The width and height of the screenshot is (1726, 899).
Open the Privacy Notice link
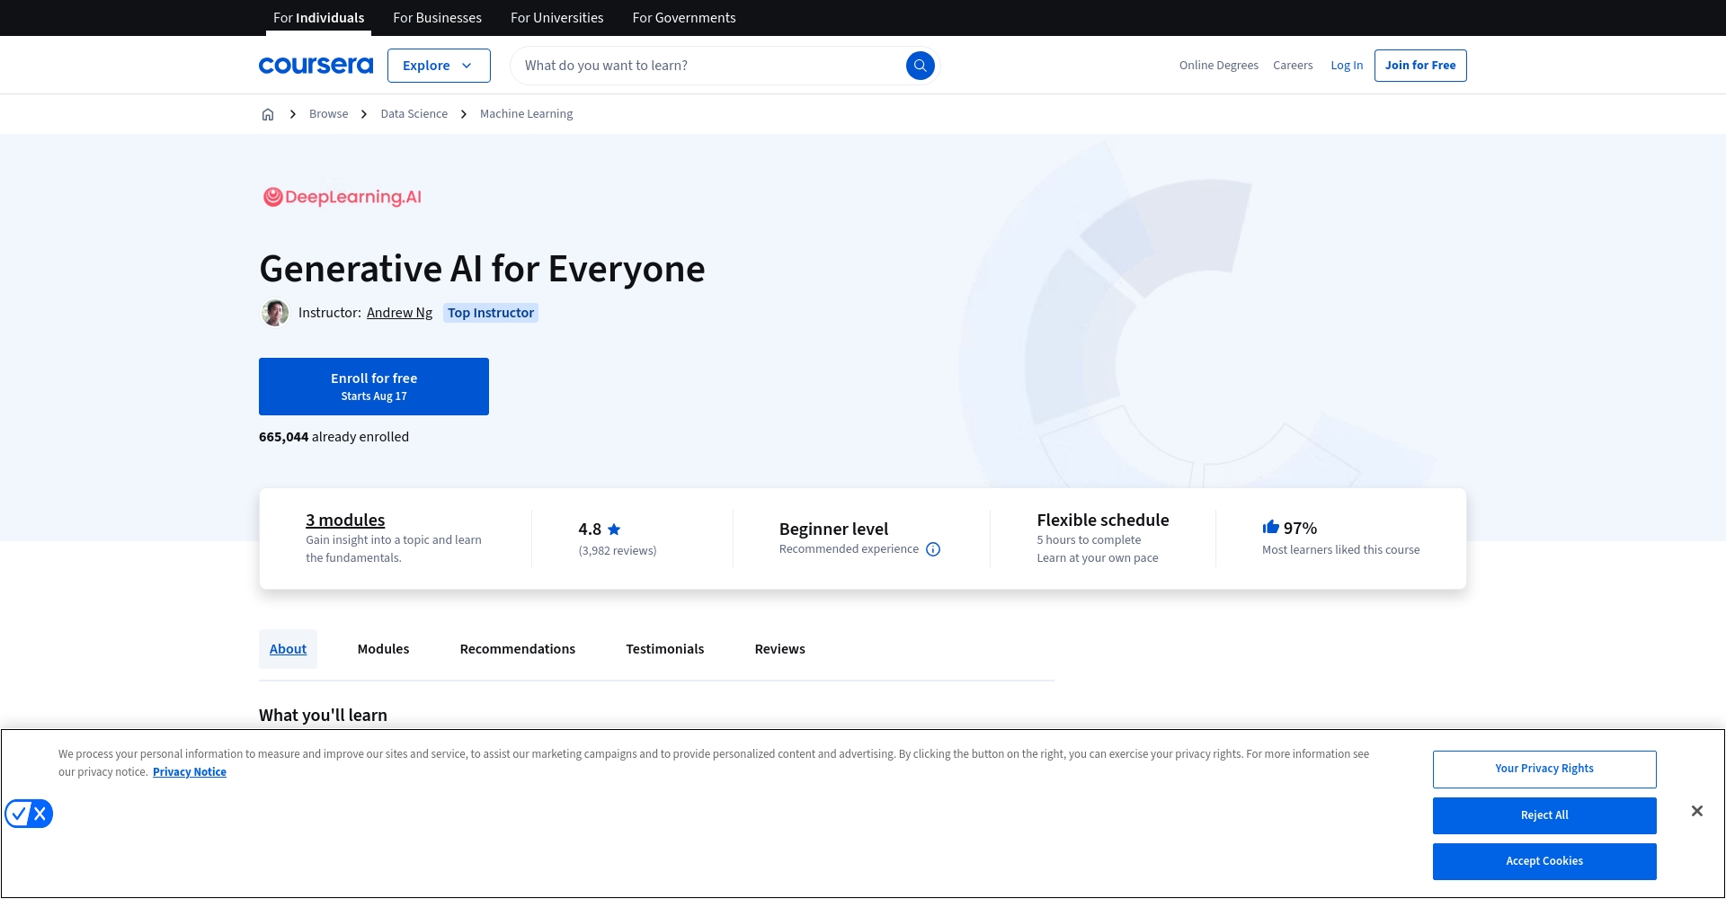pyautogui.click(x=189, y=772)
